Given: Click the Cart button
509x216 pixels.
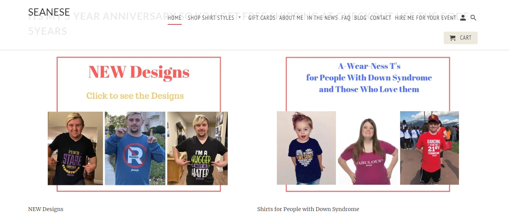Looking at the screenshot, I should tap(461, 38).
